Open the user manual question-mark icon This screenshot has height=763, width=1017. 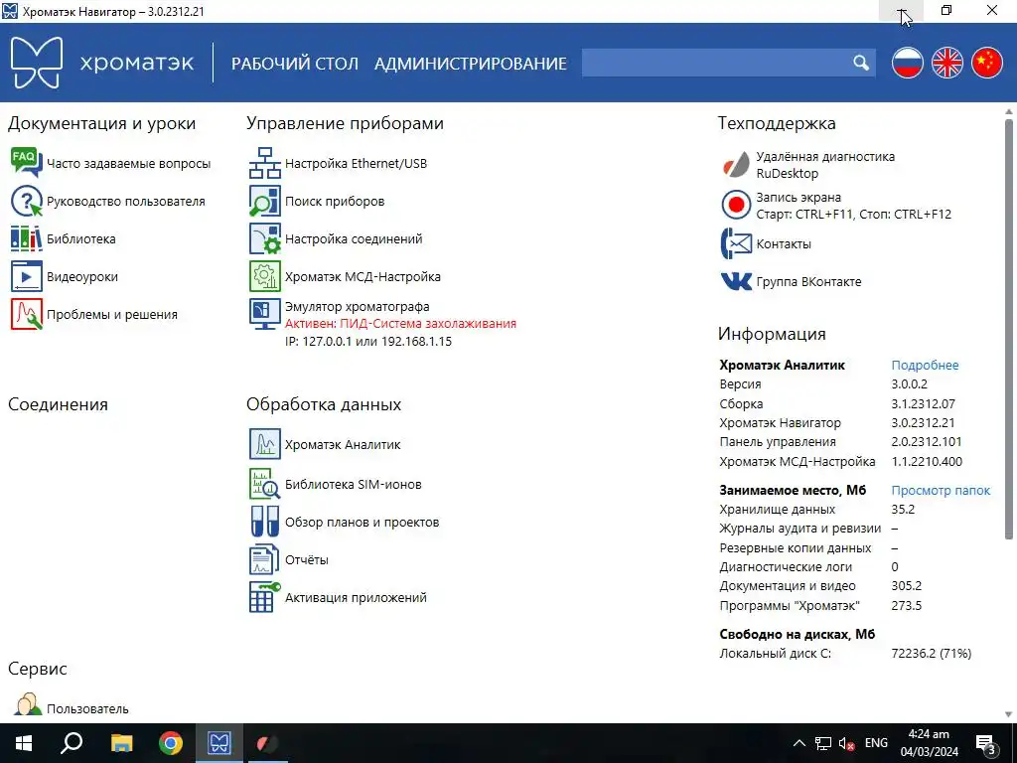(x=27, y=201)
